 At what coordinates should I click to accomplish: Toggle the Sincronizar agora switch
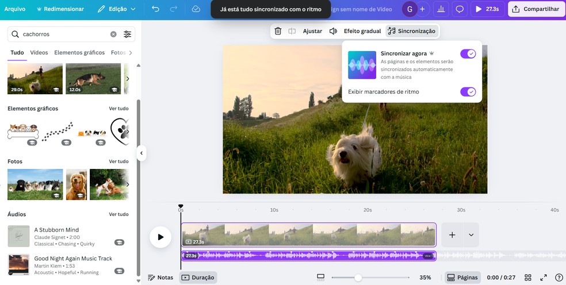(x=468, y=54)
